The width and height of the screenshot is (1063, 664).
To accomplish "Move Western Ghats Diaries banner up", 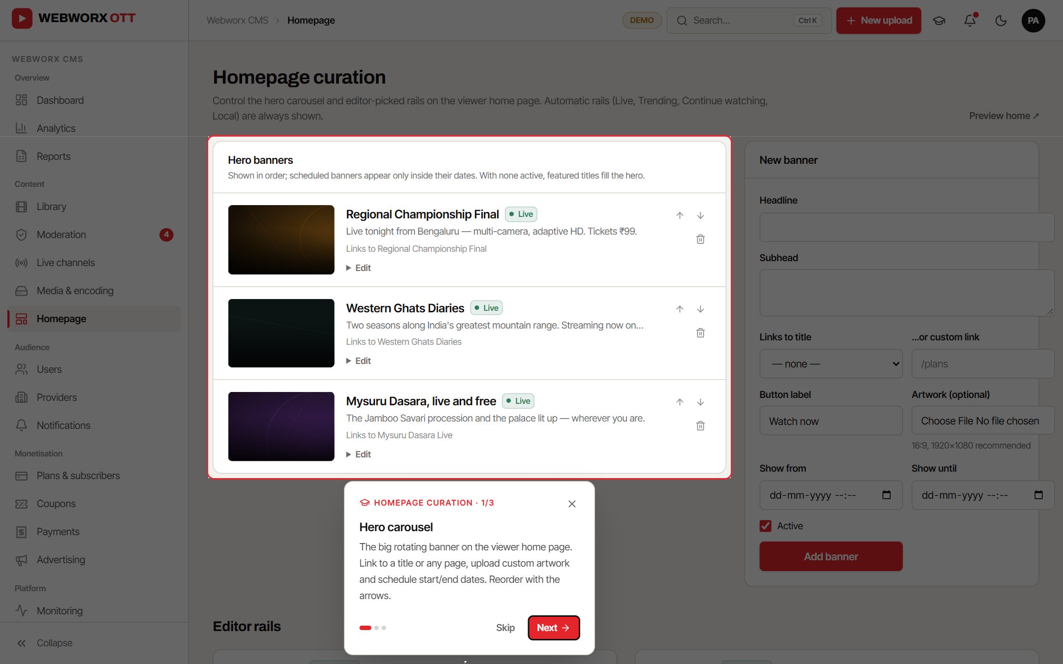I will (x=680, y=309).
